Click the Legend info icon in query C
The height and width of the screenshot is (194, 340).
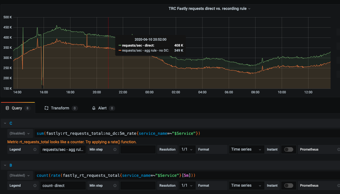(35, 149)
